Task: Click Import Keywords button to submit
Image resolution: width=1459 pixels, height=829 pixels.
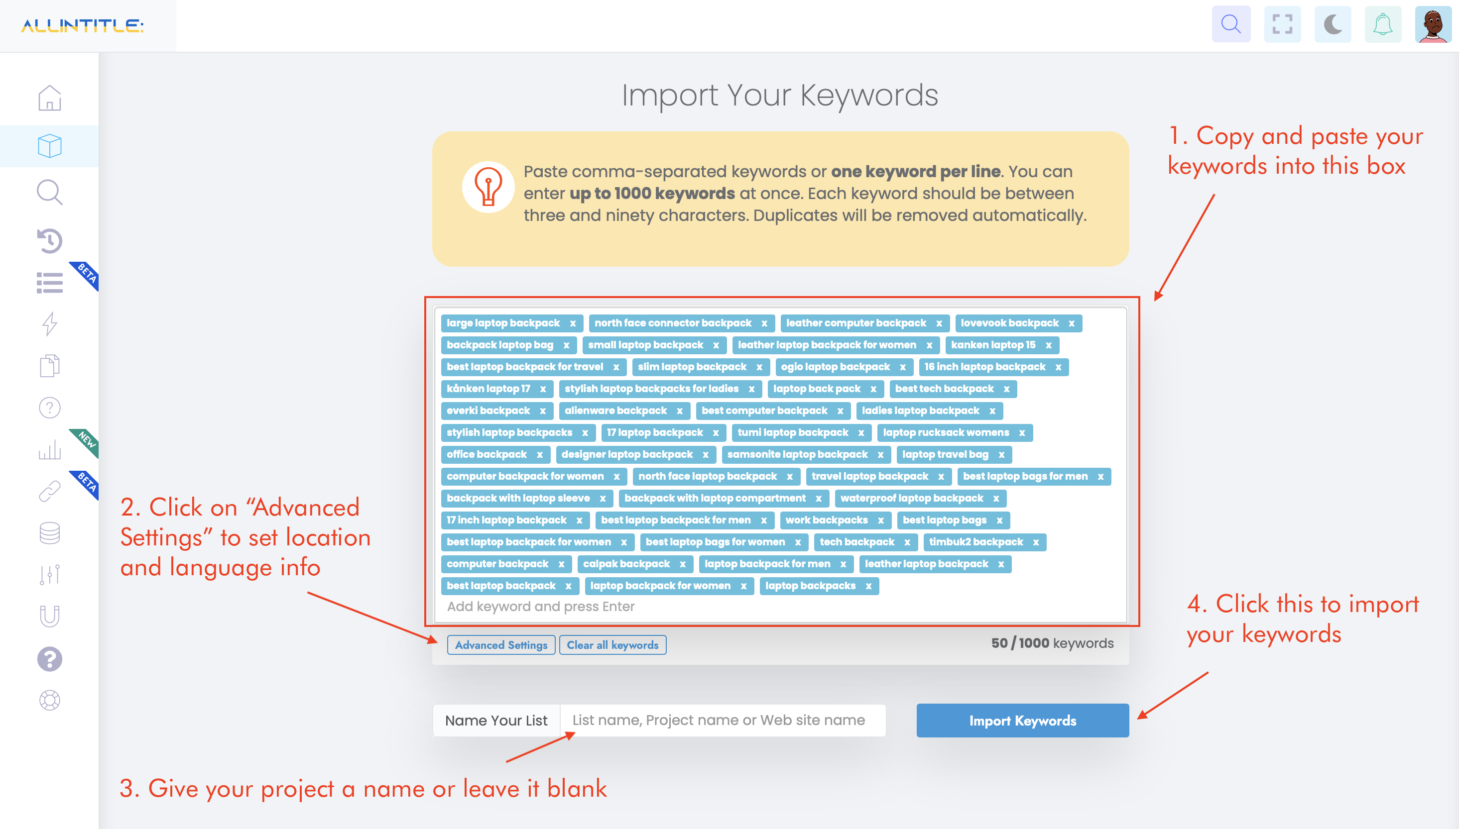Action: (x=1023, y=720)
